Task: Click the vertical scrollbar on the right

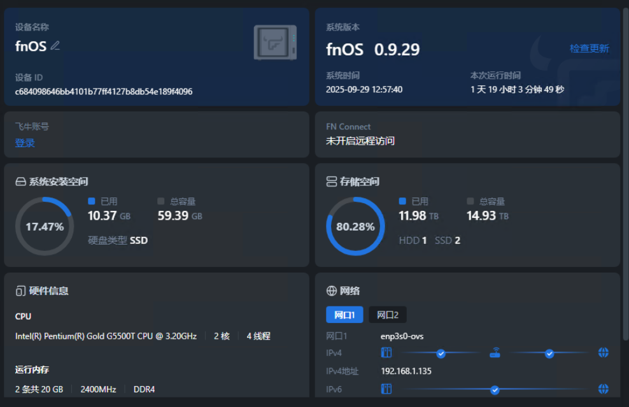Action: tap(625, 173)
